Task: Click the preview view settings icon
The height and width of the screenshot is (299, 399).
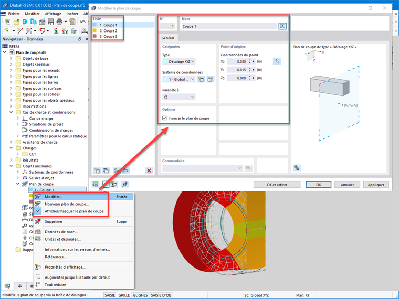Action: click(x=297, y=168)
